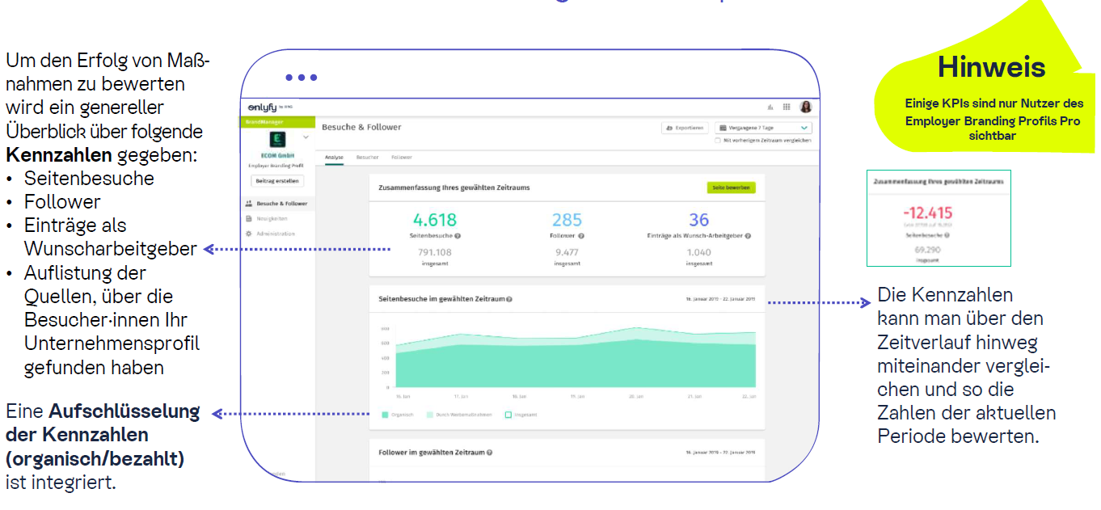This screenshot has height=510, width=1101.
Task: Expand the company switcher chevron
Action: click(306, 137)
